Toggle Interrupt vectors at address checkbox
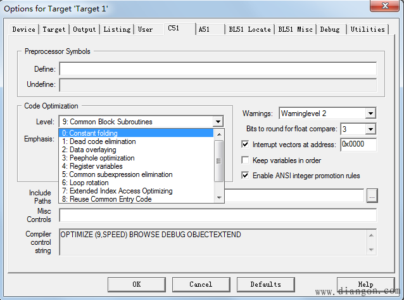Screen dimensions: 404x300 click(246, 145)
